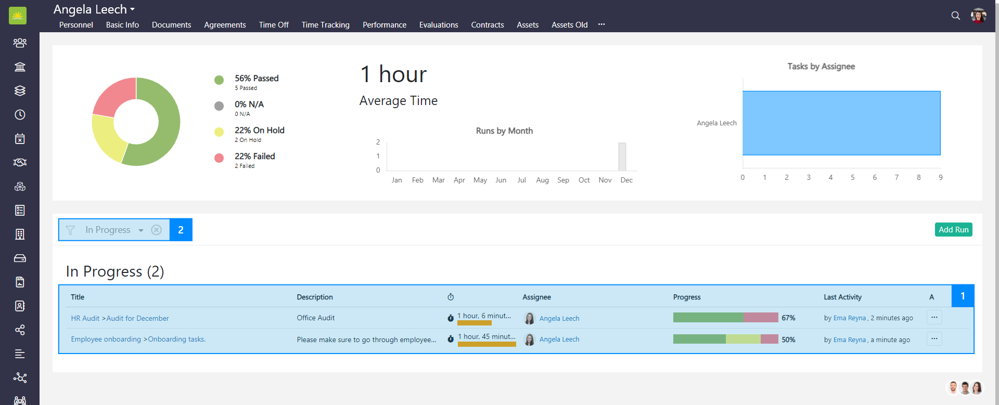The image size is (999, 405).
Task: Click the search magnifier icon
Action: 955,16
